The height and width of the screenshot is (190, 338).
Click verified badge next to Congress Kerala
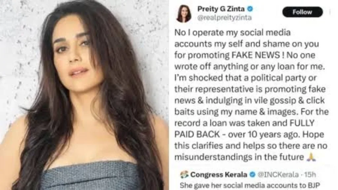[252, 174]
